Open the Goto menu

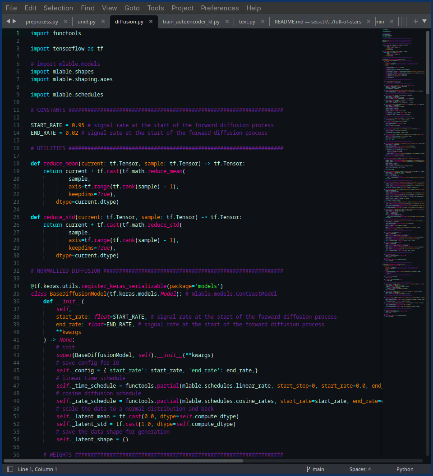point(131,8)
